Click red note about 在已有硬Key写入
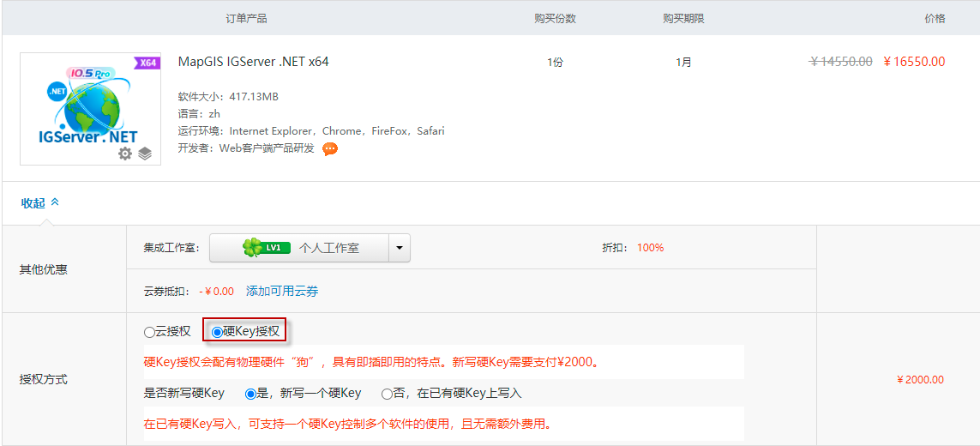Image resolution: width=980 pixels, height=446 pixels. [349, 424]
